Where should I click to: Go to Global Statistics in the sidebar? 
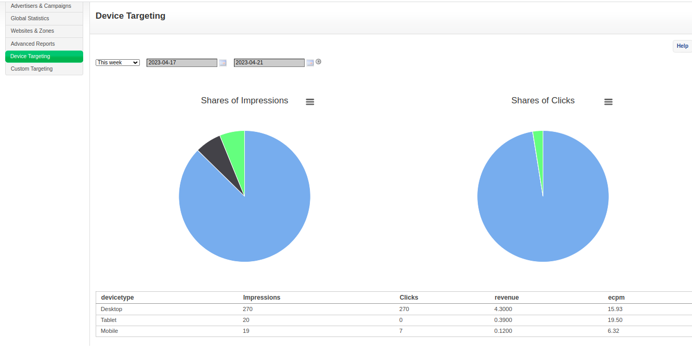[x=30, y=19]
